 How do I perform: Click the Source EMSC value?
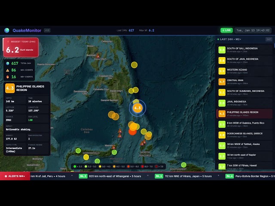9,120
